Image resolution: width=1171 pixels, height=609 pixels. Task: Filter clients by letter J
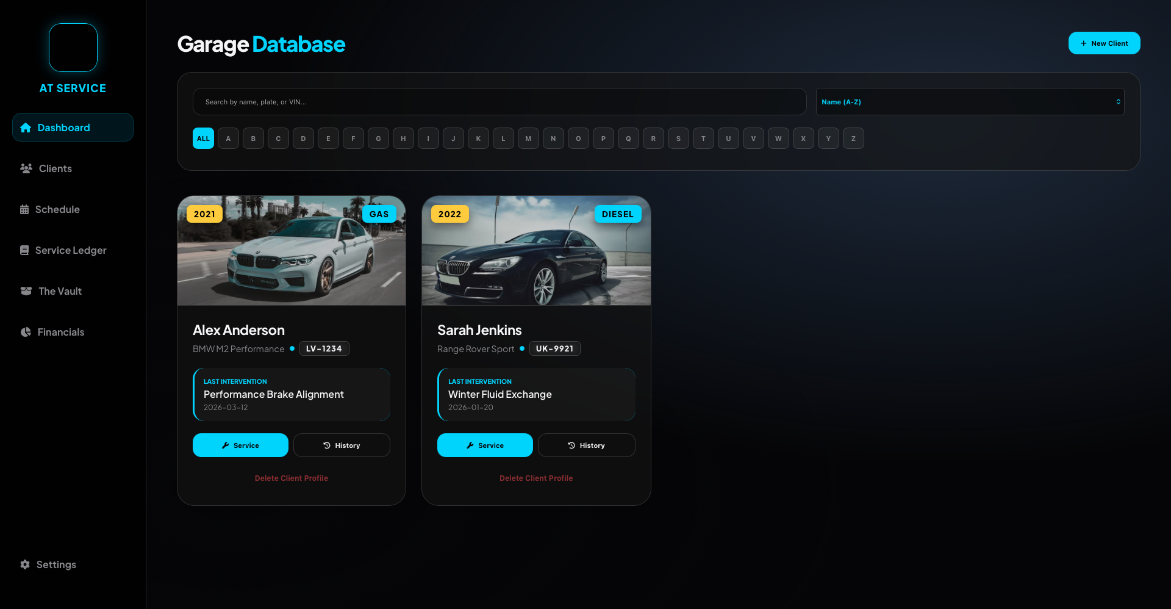click(453, 139)
